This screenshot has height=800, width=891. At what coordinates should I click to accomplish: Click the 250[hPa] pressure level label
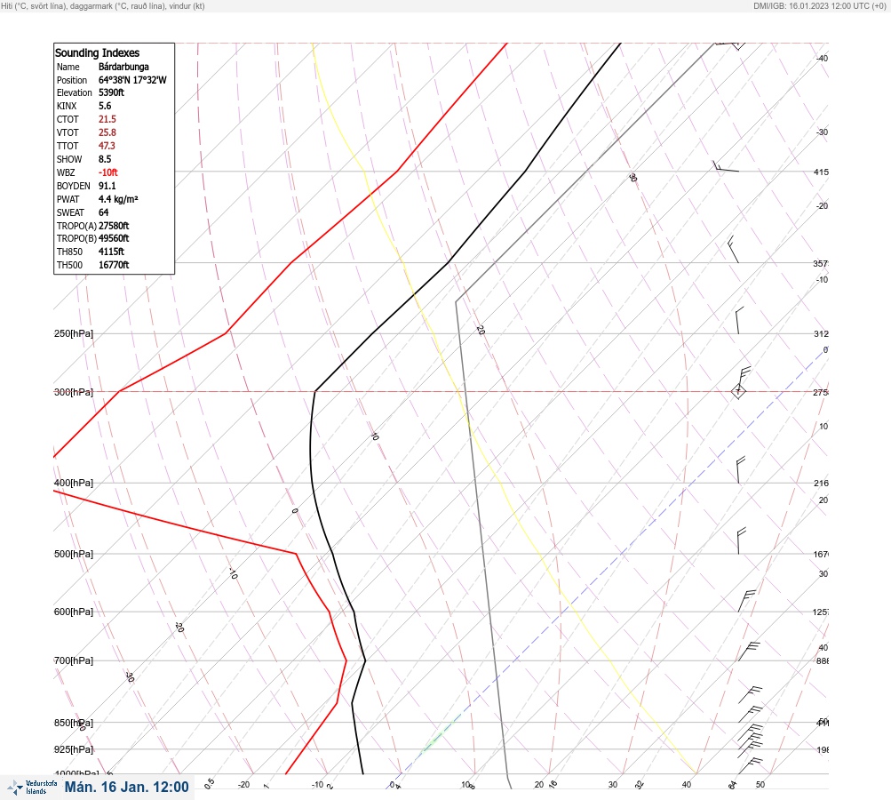pyautogui.click(x=74, y=333)
